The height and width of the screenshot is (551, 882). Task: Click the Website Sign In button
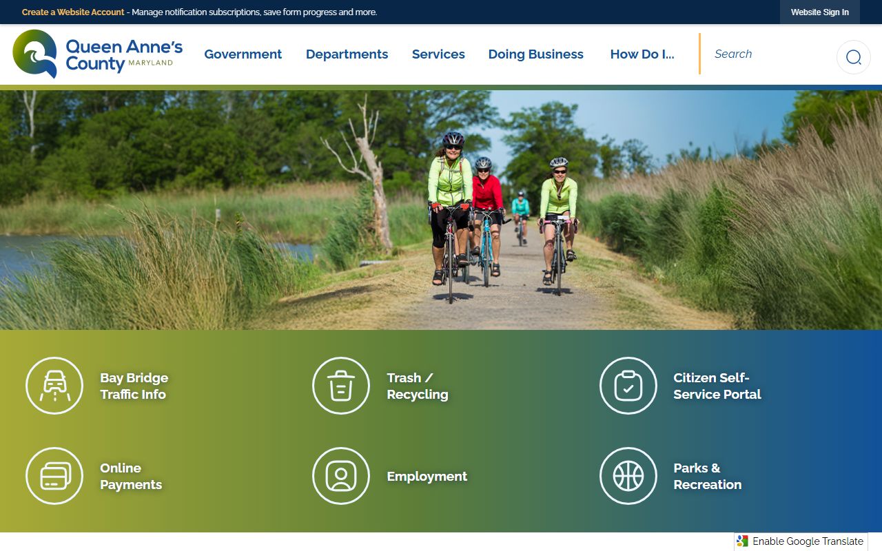(x=820, y=12)
